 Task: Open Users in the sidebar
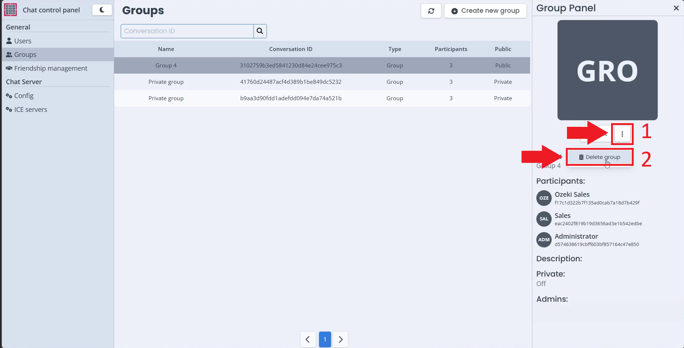(23, 41)
